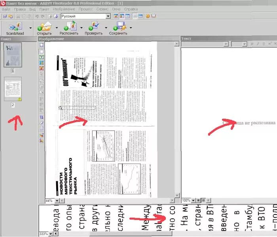Toggle the zoom window layout icon
The image size is (277, 237).
coord(140,16)
